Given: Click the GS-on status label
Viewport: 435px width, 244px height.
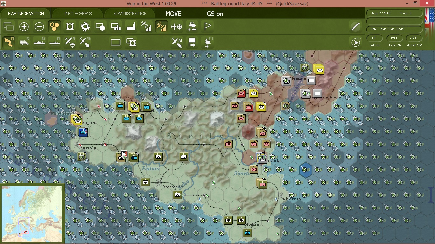Looking at the screenshot, I should coord(215,14).
